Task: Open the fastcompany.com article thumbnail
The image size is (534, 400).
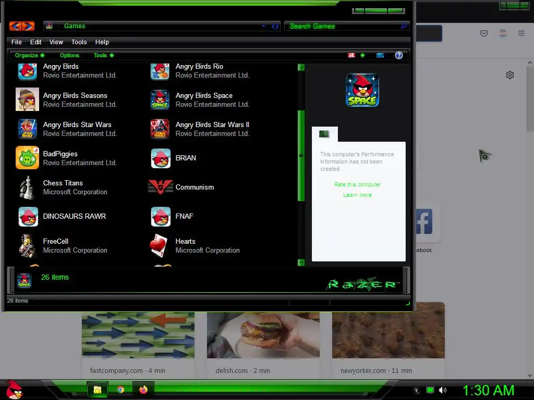Action: pos(138,335)
